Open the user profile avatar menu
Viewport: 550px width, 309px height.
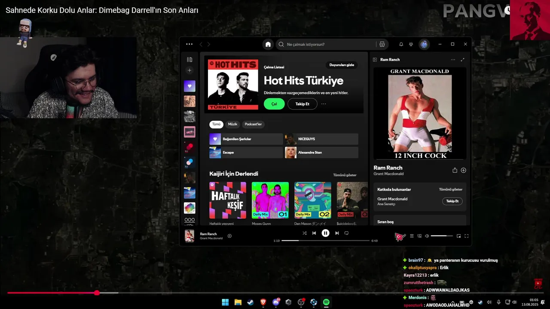click(424, 44)
